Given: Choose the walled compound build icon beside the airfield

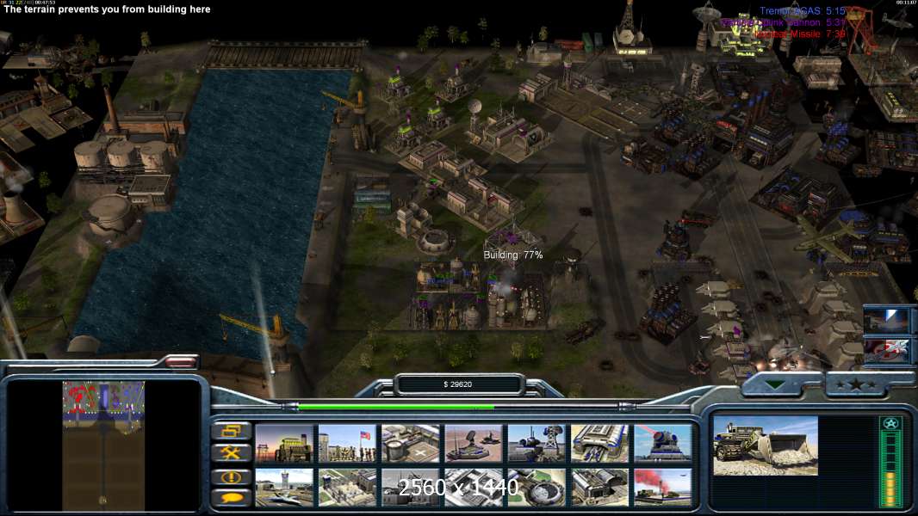Looking at the screenshot, I should tap(347, 487).
